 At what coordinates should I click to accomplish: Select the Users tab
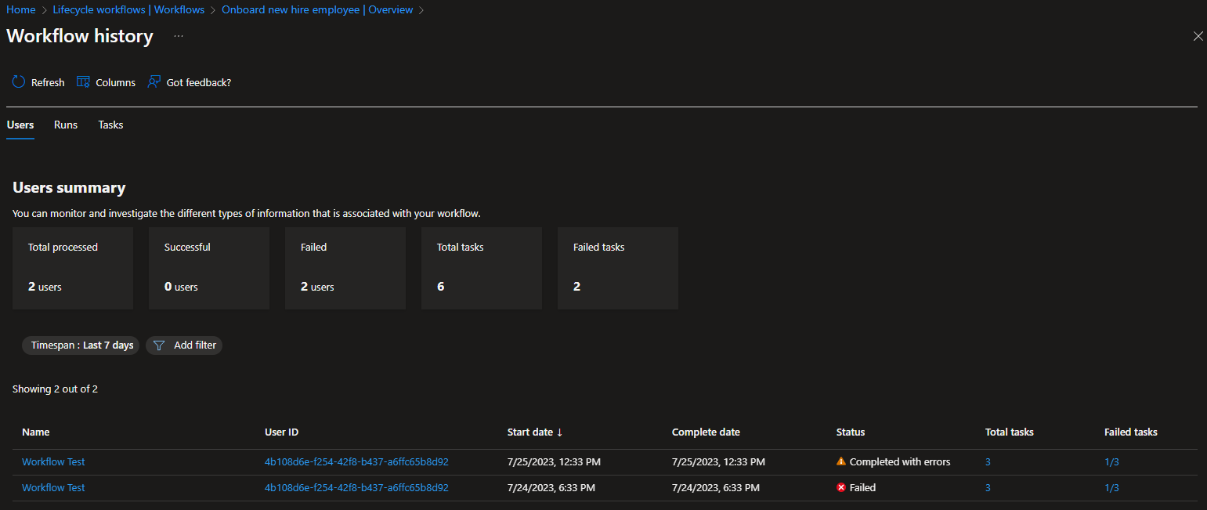(20, 125)
